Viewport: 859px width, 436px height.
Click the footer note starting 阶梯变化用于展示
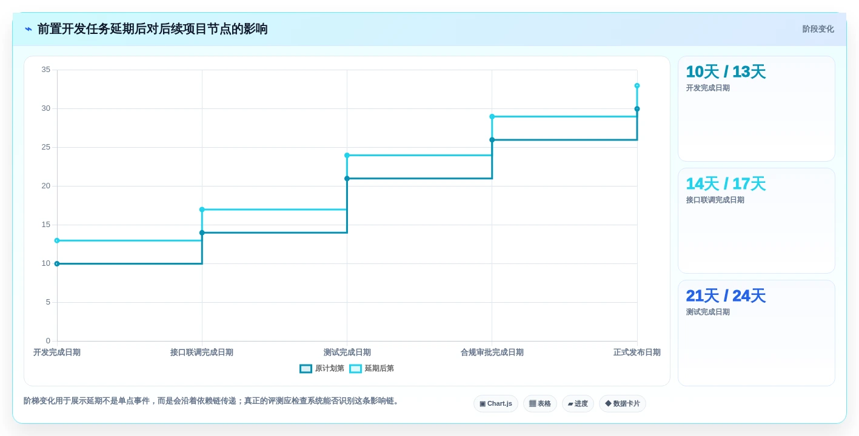point(212,401)
